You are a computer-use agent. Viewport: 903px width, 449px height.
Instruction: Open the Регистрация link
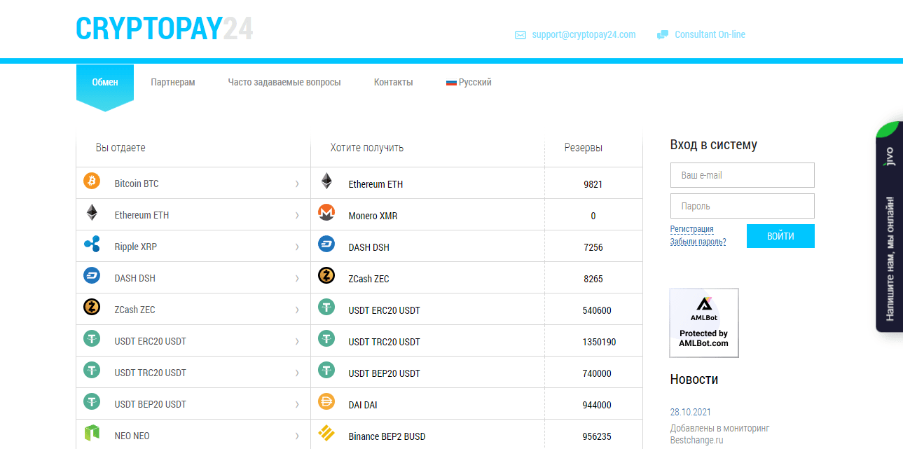[691, 228]
